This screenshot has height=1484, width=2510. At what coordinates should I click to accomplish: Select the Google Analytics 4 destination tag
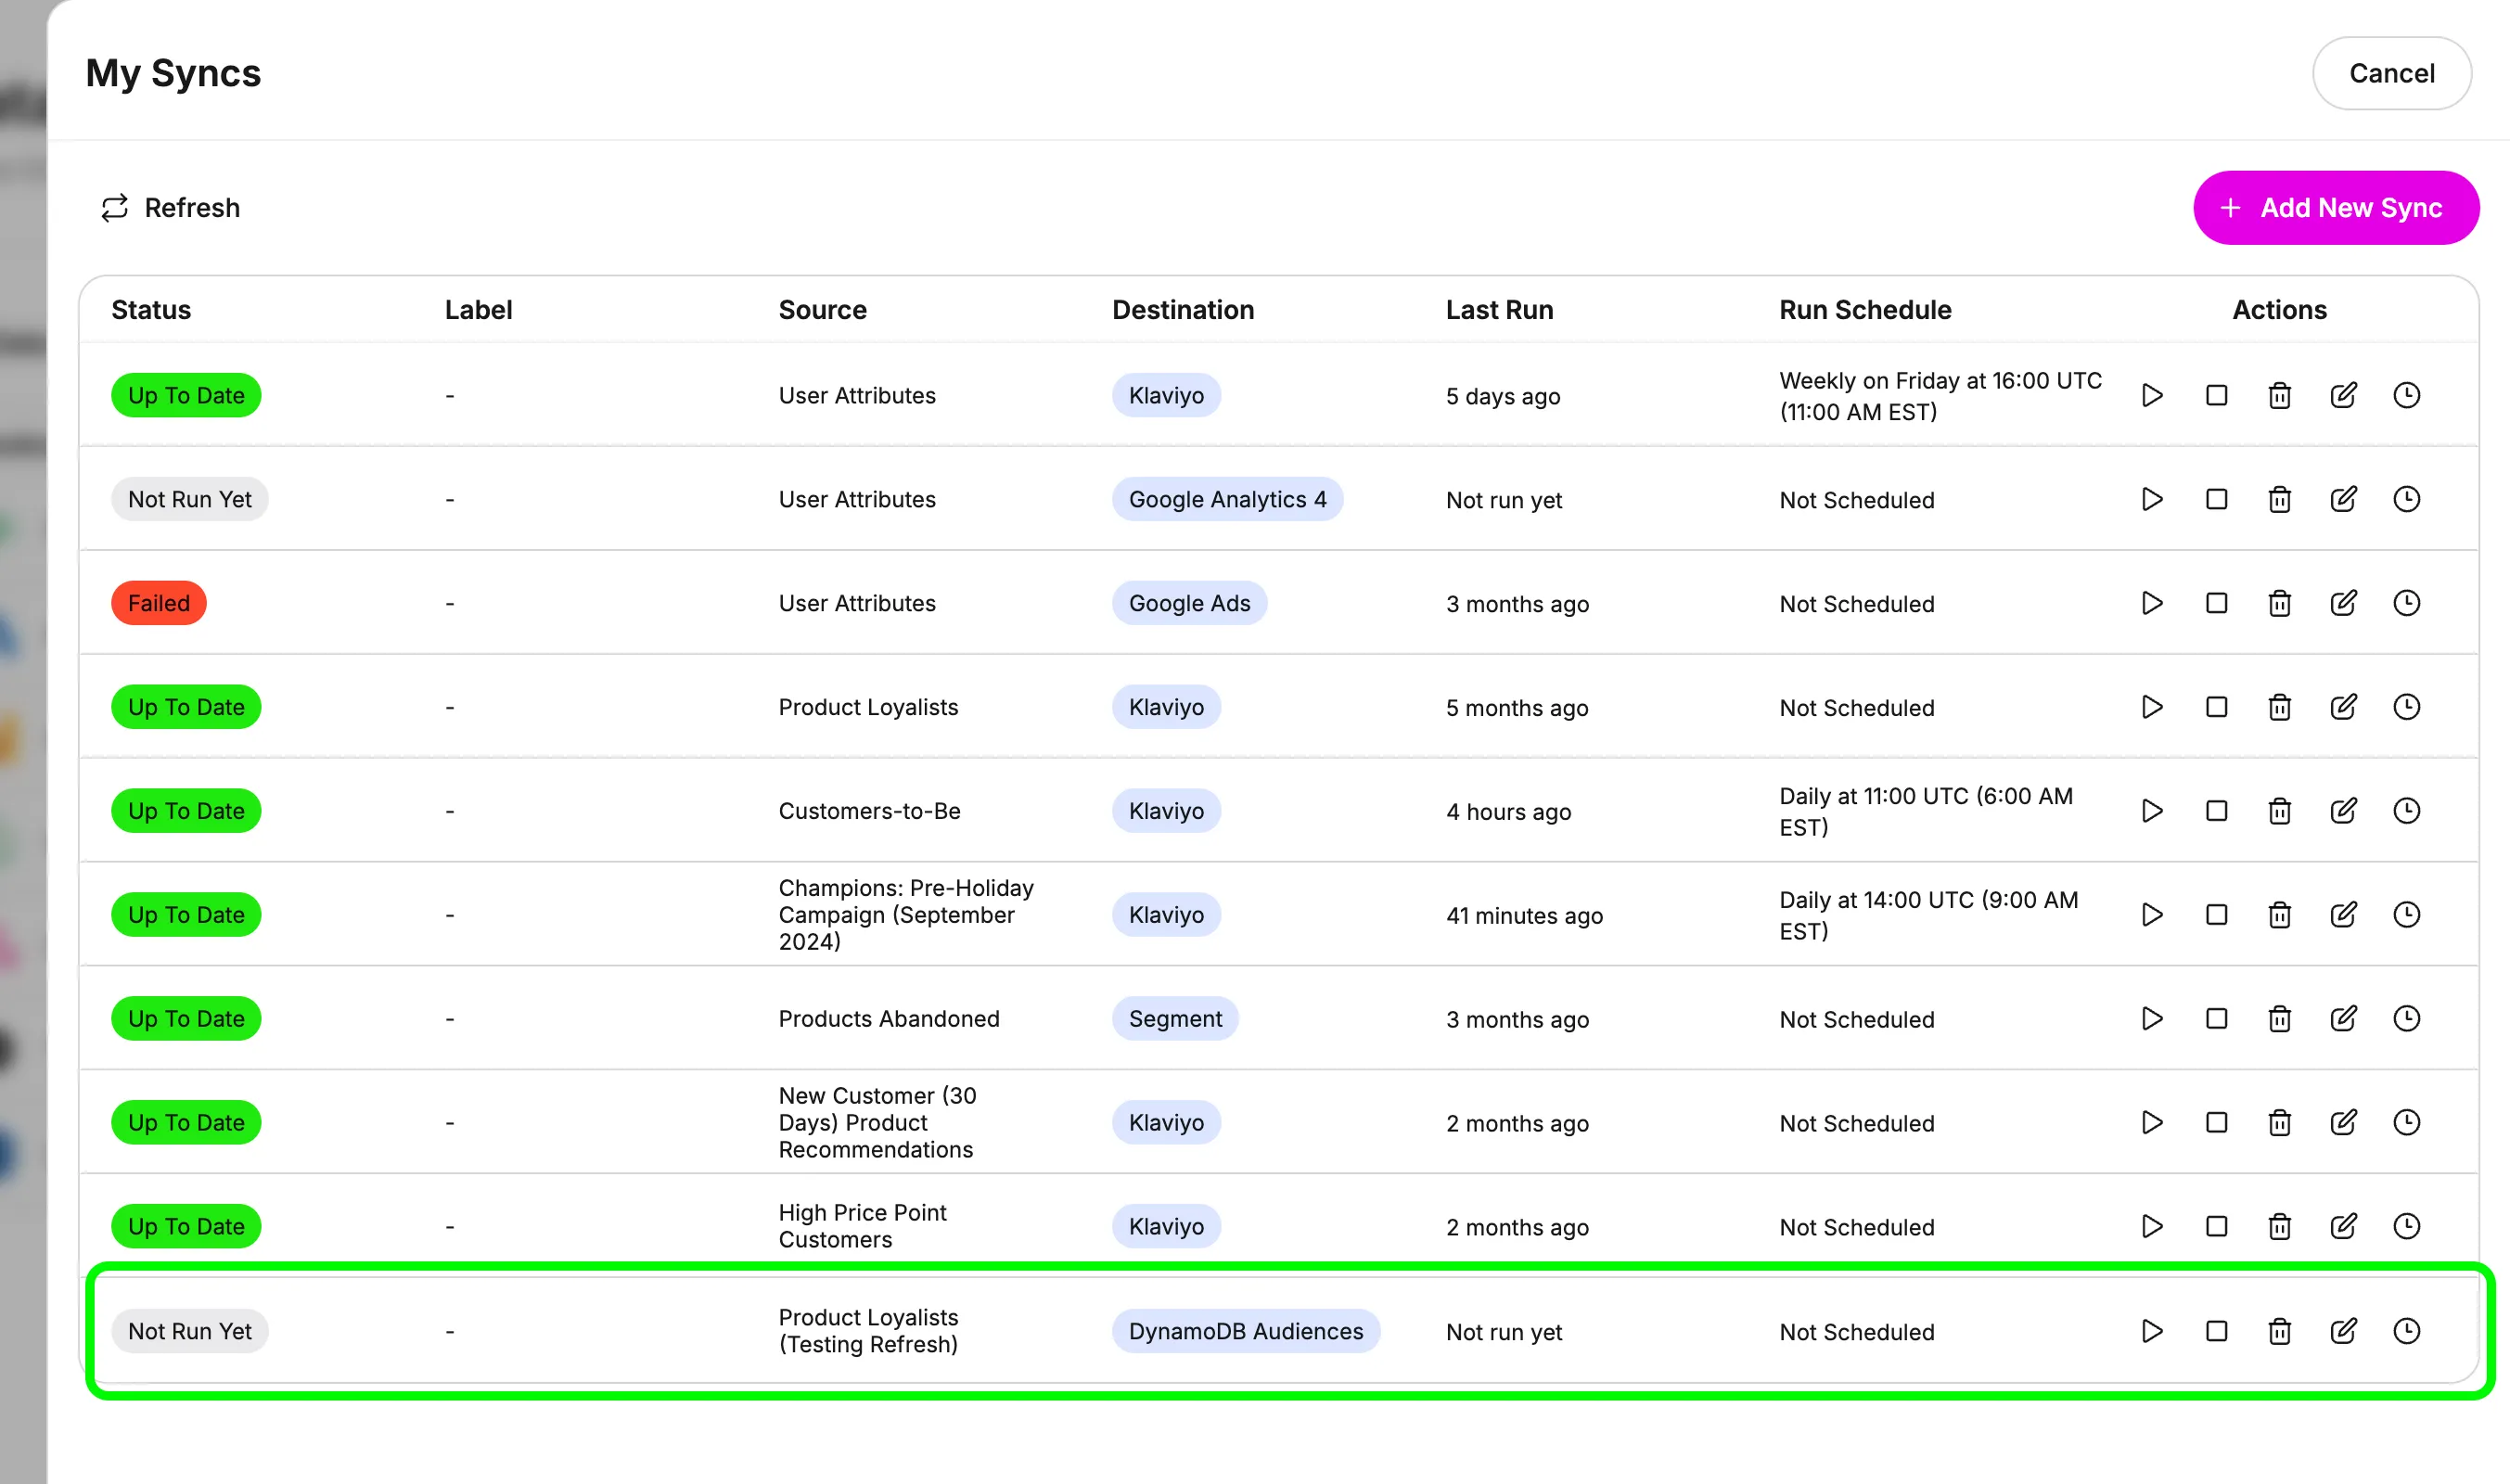click(x=1227, y=499)
